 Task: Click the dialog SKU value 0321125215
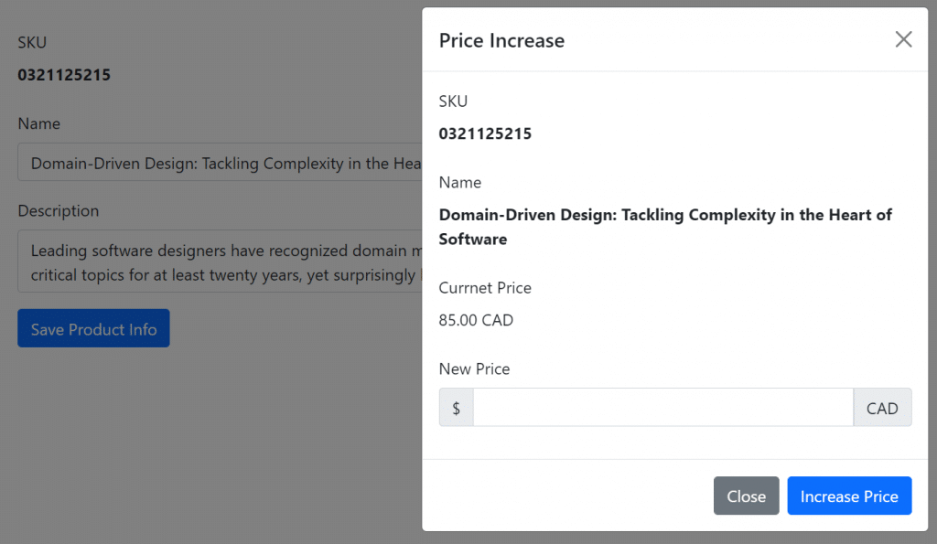(x=485, y=133)
